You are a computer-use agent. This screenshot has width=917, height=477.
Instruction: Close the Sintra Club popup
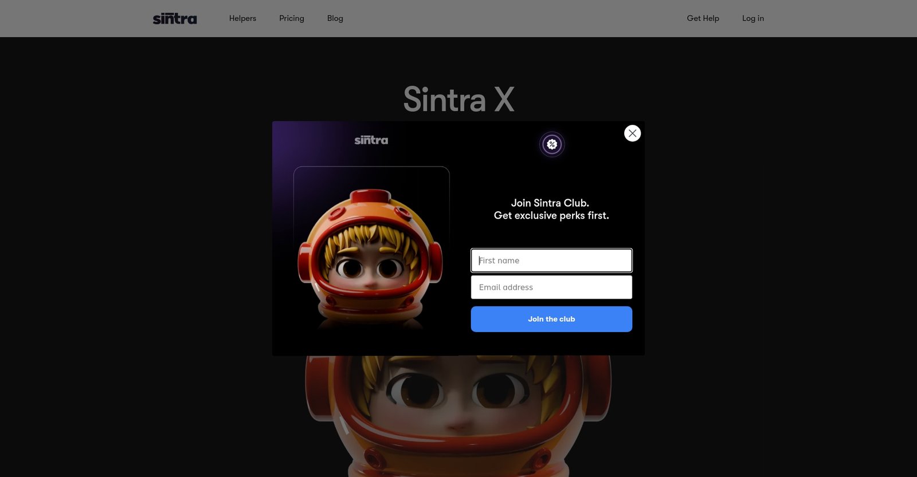(x=632, y=133)
